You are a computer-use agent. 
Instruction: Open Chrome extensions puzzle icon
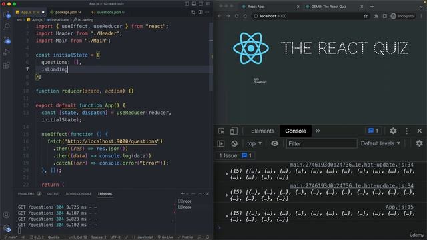point(376,16)
